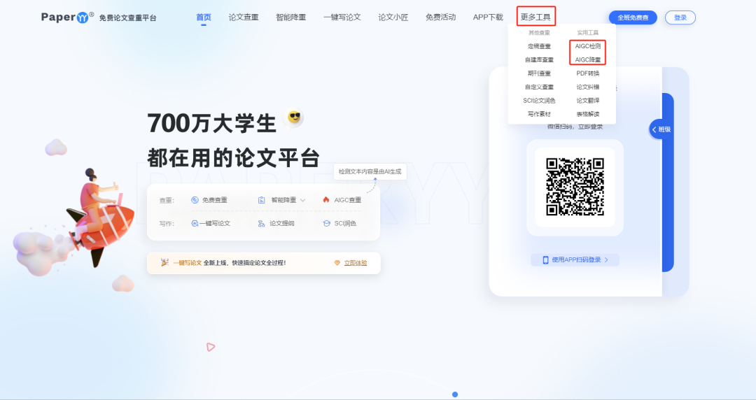Click the 免费查重 magnifier icon
The width and height of the screenshot is (756, 400).
(x=195, y=200)
